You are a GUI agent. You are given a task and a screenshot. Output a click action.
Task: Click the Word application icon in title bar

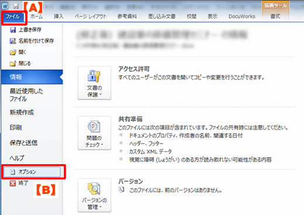(x=5, y=6)
